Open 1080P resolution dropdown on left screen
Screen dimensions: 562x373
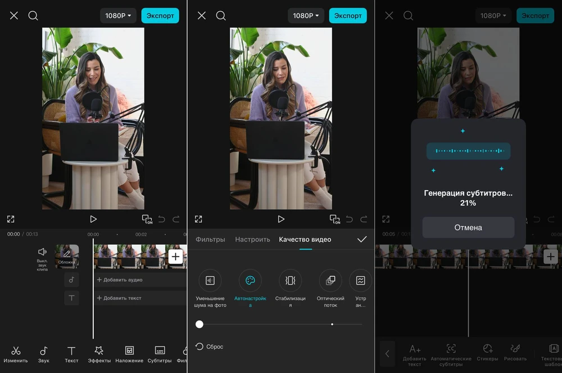118,16
